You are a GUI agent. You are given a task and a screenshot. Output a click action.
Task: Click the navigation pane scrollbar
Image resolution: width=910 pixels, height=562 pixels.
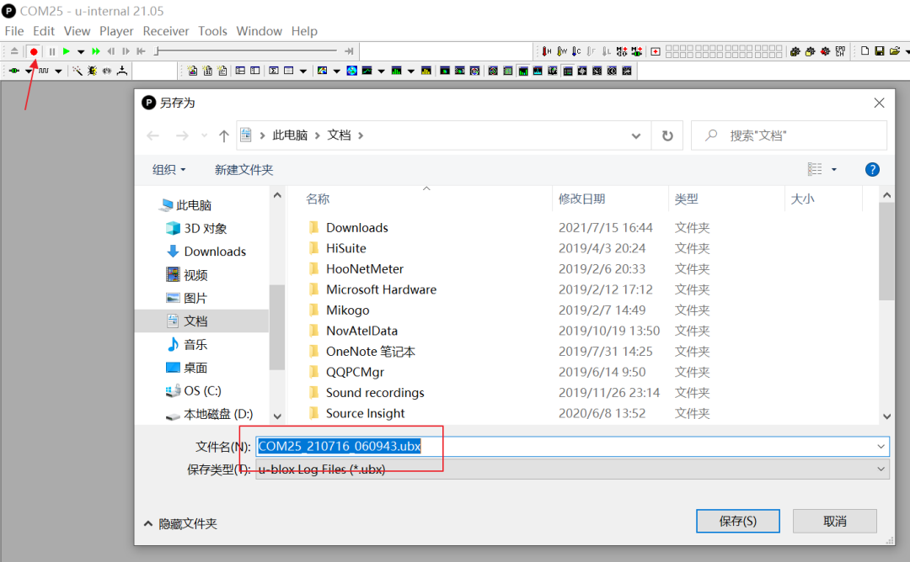tap(277, 326)
